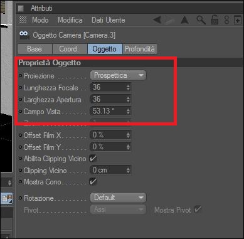
Task: Click the Offset Film X animation dot
Action: (21, 135)
